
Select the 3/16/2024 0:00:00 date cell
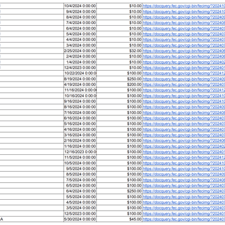coord(80,135)
